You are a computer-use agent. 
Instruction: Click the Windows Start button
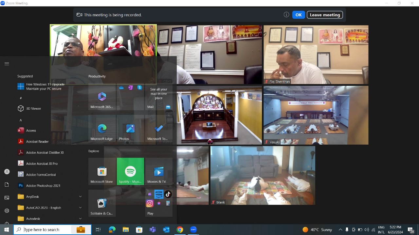7,230
